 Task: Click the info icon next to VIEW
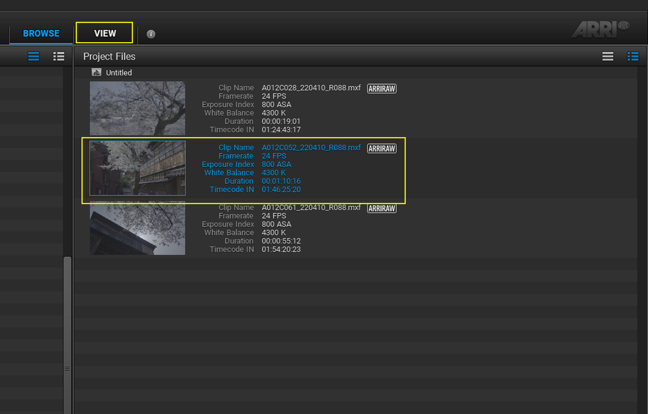(x=151, y=34)
